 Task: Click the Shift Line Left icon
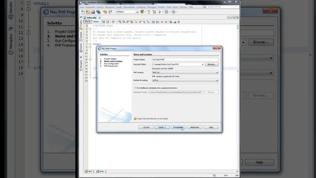point(153,22)
